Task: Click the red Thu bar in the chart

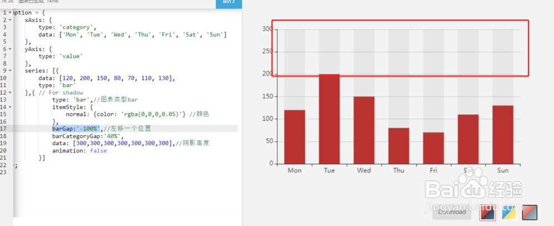Action: 398,146
